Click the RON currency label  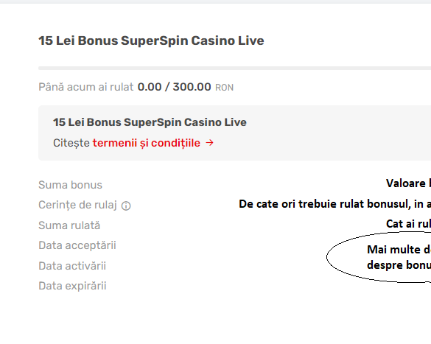[x=224, y=88]
